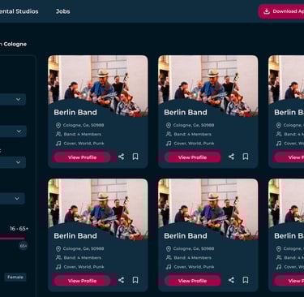
Task: Click music note icon on bottom-right card
Action: (279, 267)
